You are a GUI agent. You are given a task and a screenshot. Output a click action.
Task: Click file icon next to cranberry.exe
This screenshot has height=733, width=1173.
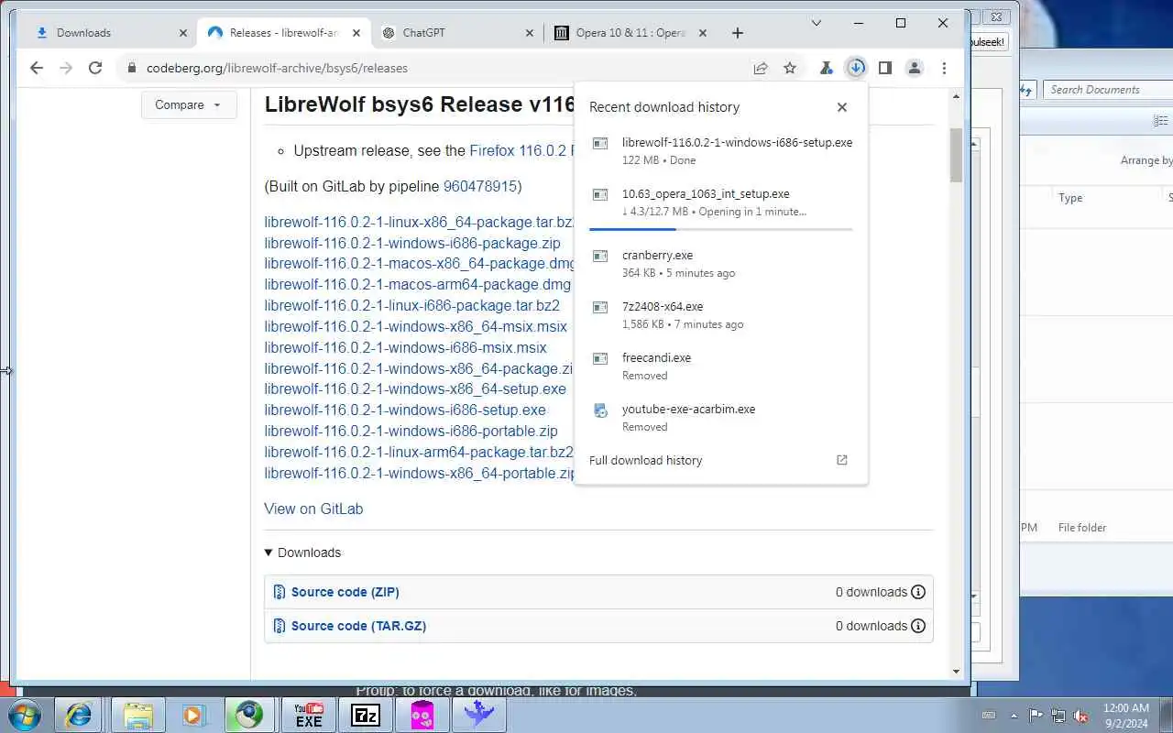pos(600,256)
